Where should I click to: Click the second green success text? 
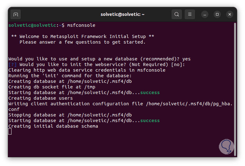[x=150, y=121]
